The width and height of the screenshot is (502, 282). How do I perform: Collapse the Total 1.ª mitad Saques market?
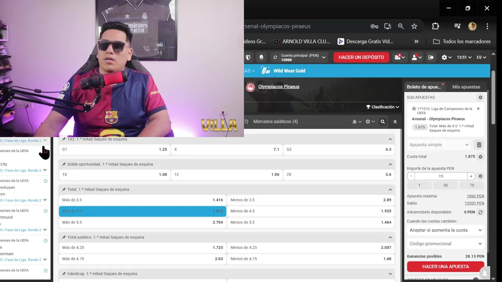(x=390, y=190)
